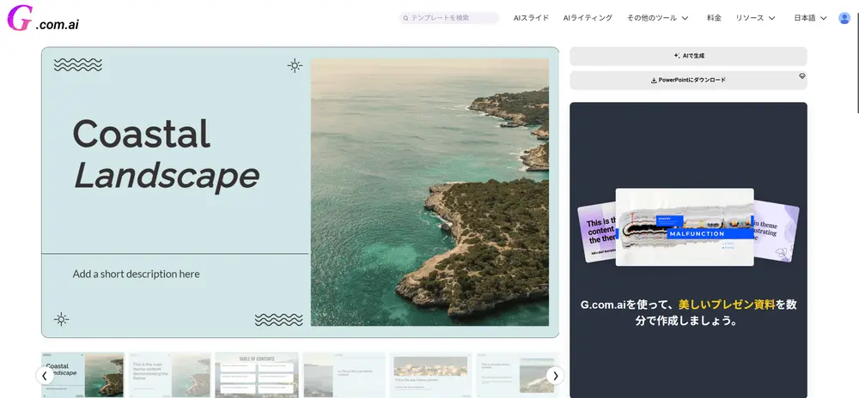The height and width of the screenshot is (398, 859).
Task: Go to next thumbnails with right arrow
Action: click(555, 376)
